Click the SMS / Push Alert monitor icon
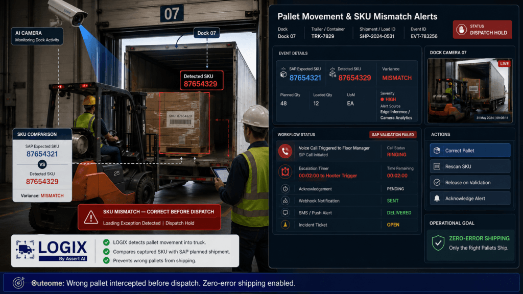 [285, 213]
